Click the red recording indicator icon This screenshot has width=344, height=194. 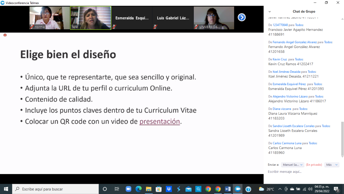click(5, 35)
